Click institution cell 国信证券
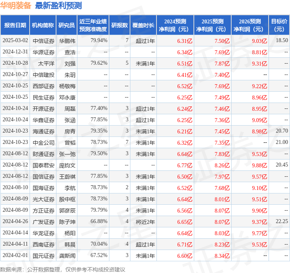 click(x=44, y=176)
